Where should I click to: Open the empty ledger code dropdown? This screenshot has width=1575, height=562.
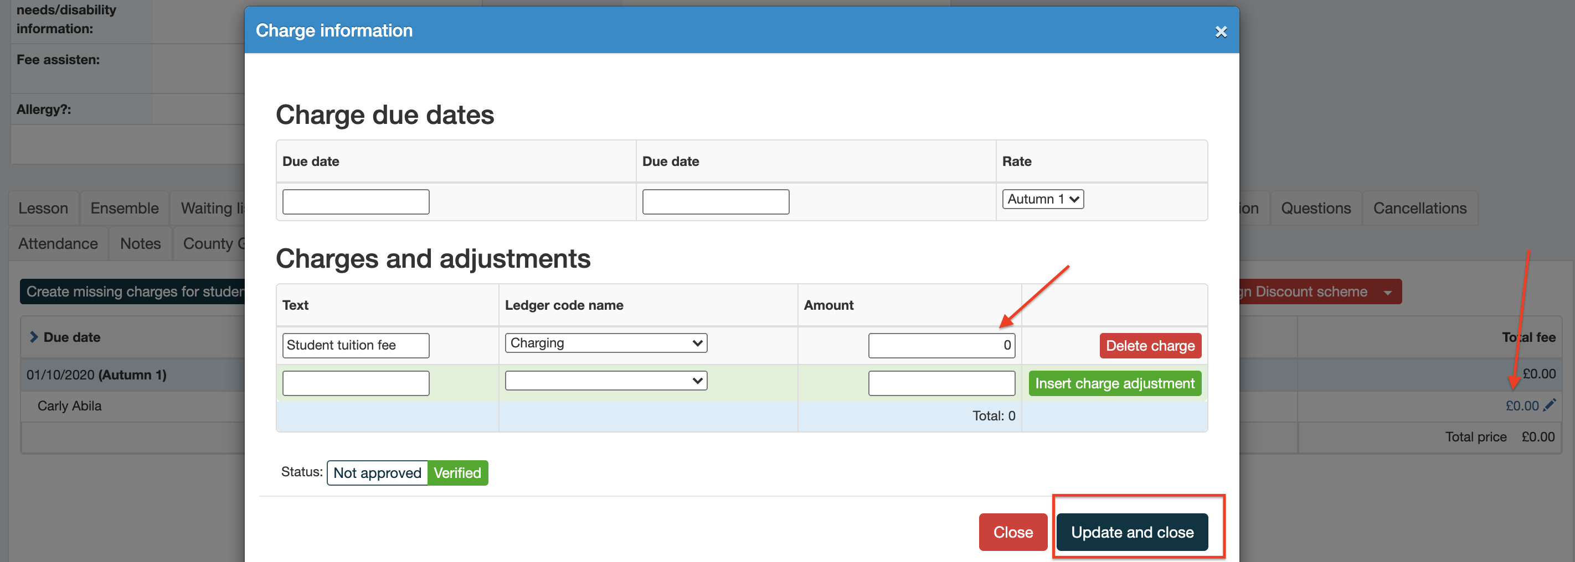click(x=605, y=381)
